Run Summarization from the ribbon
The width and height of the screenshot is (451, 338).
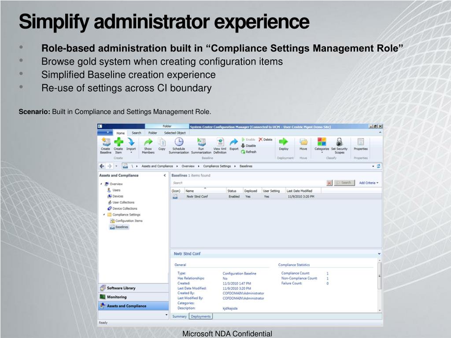[201, 142]
